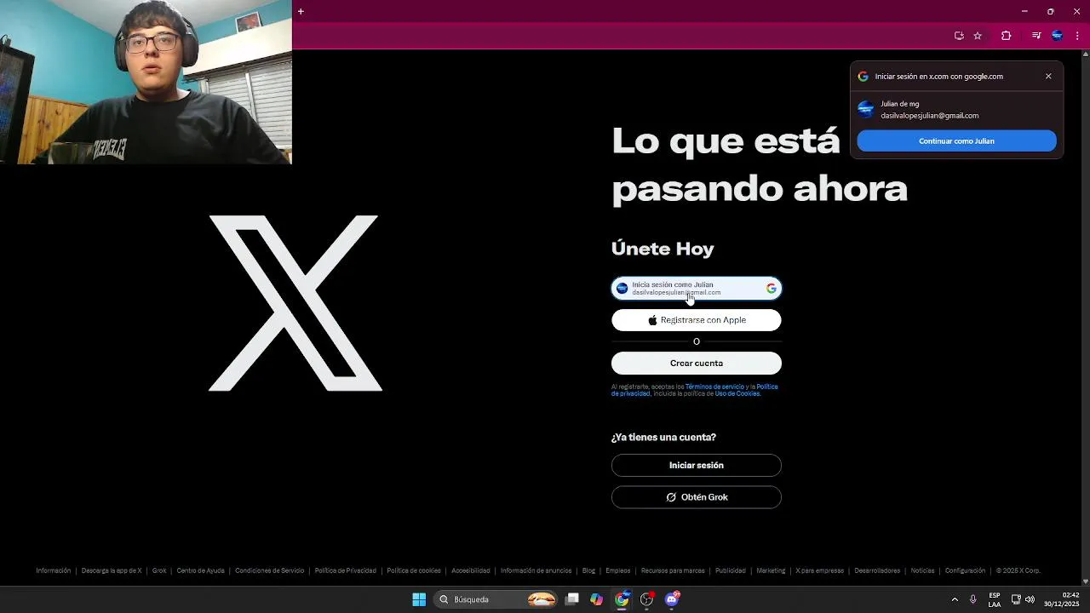The height and width of the screenshot is (613, 1090).
Task: Open X para empresas footer link
Action: (819, 570)
